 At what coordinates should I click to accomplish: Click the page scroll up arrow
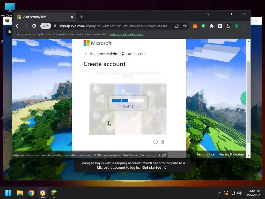pos(248,41)
